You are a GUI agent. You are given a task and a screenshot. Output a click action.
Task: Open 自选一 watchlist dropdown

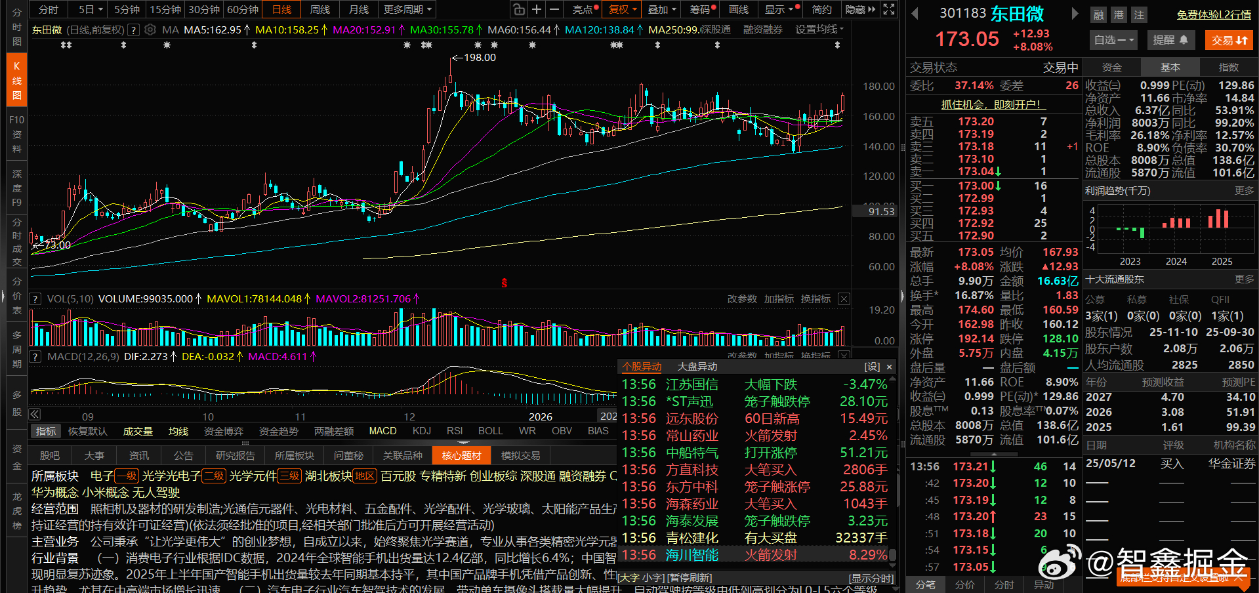click(1114, 40)
